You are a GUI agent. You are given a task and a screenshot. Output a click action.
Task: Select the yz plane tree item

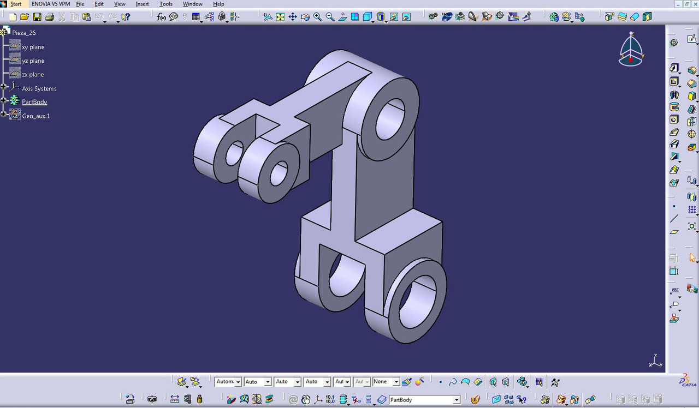(33, 61)
